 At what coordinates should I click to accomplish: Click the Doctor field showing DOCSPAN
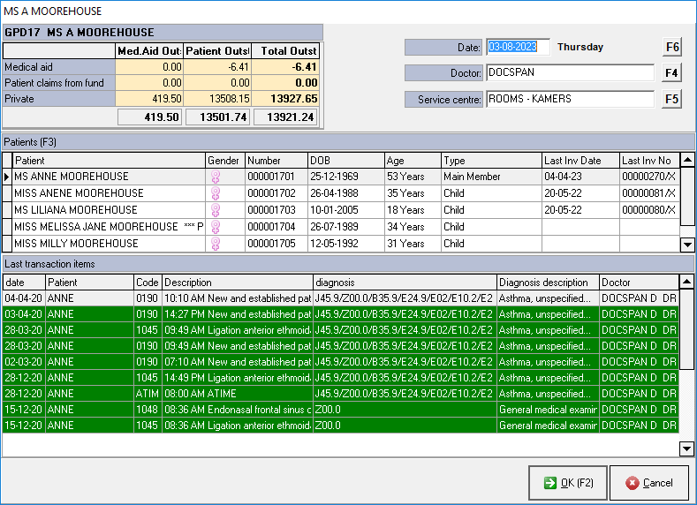point(570,73)
